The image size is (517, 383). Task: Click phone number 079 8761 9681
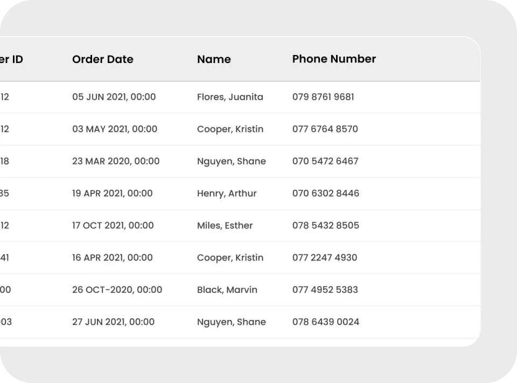[323, 97]
